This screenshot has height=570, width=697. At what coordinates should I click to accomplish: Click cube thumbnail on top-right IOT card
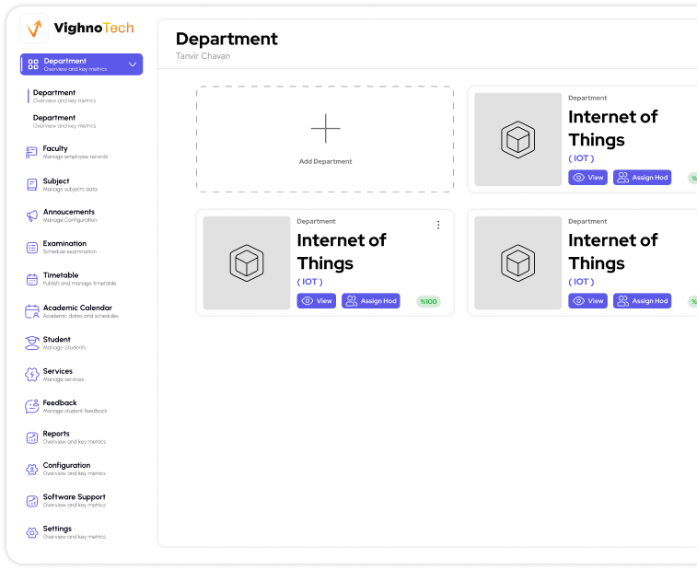517,139
